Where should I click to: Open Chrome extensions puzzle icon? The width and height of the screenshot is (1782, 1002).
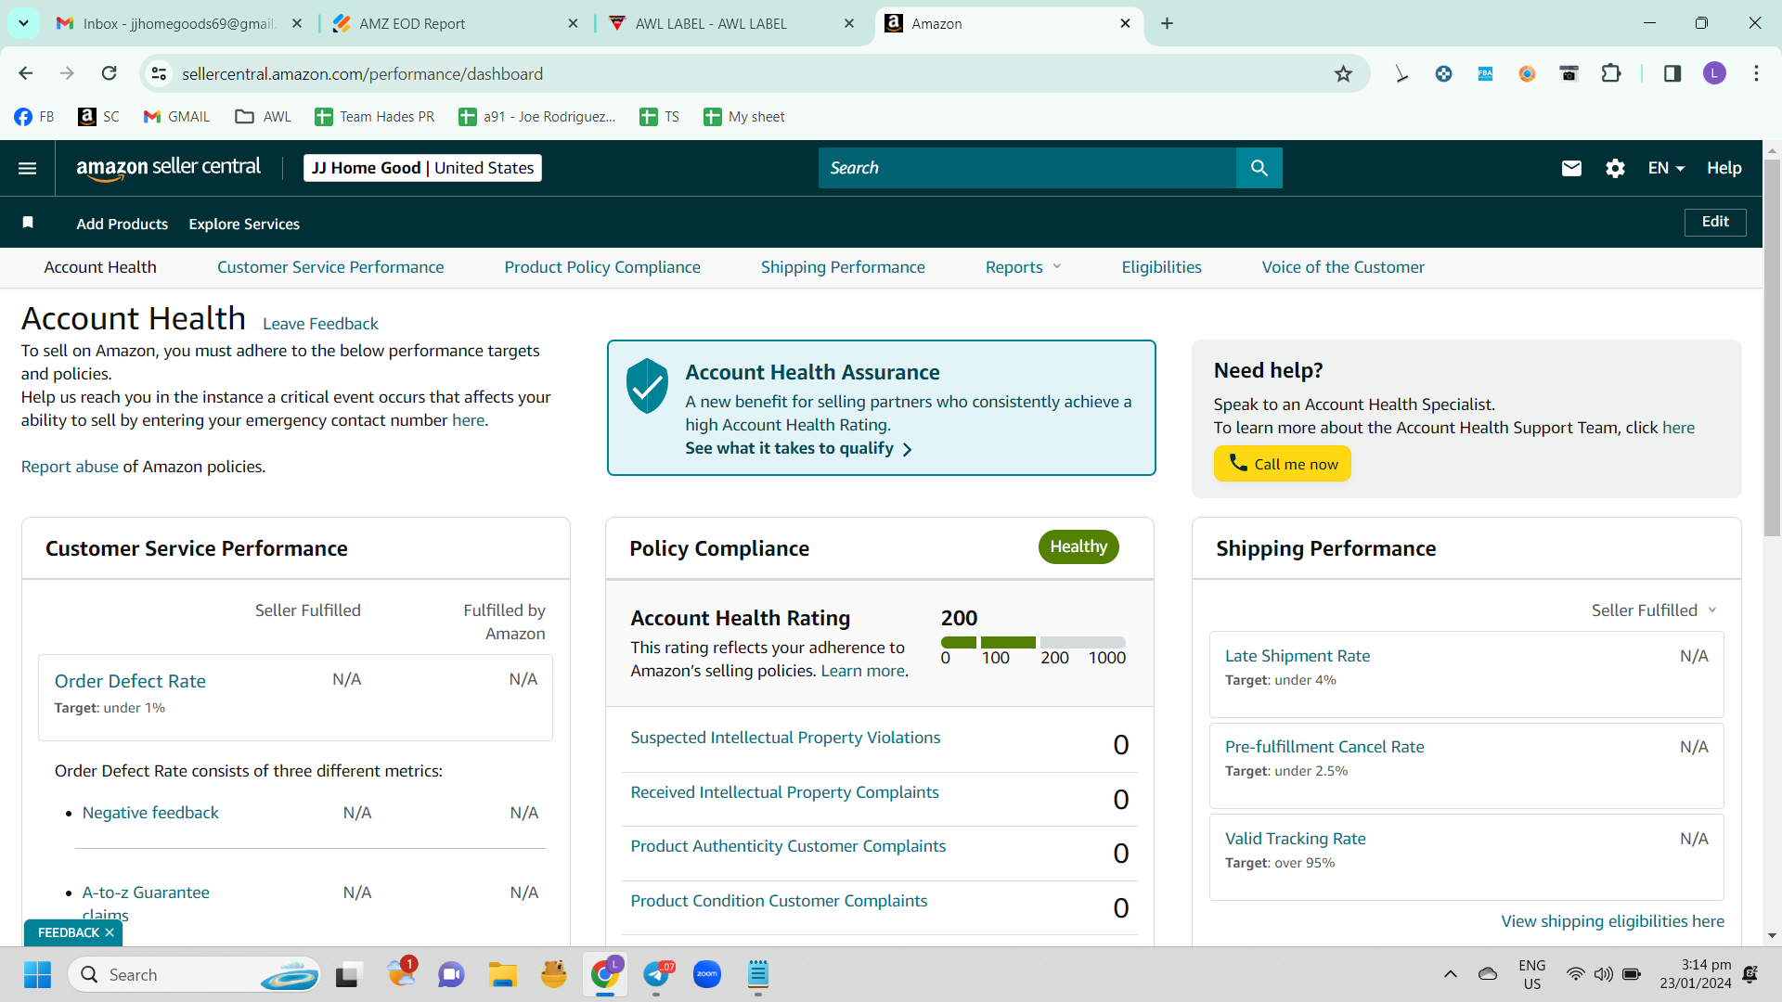point(1611,74)
